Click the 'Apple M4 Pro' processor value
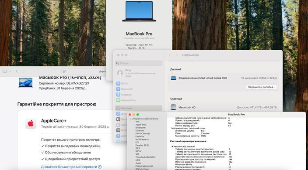 (145, 45)
